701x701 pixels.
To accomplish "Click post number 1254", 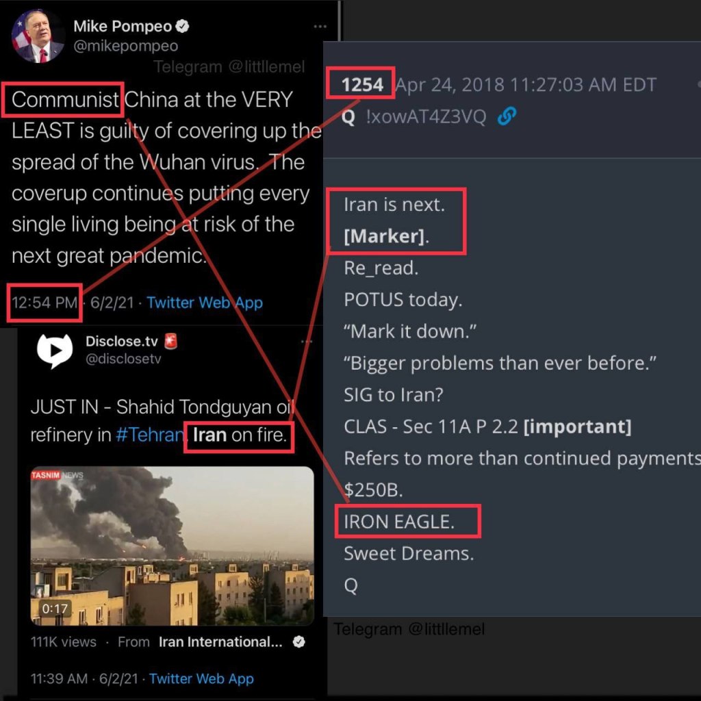I will click(x=362, y=84).
